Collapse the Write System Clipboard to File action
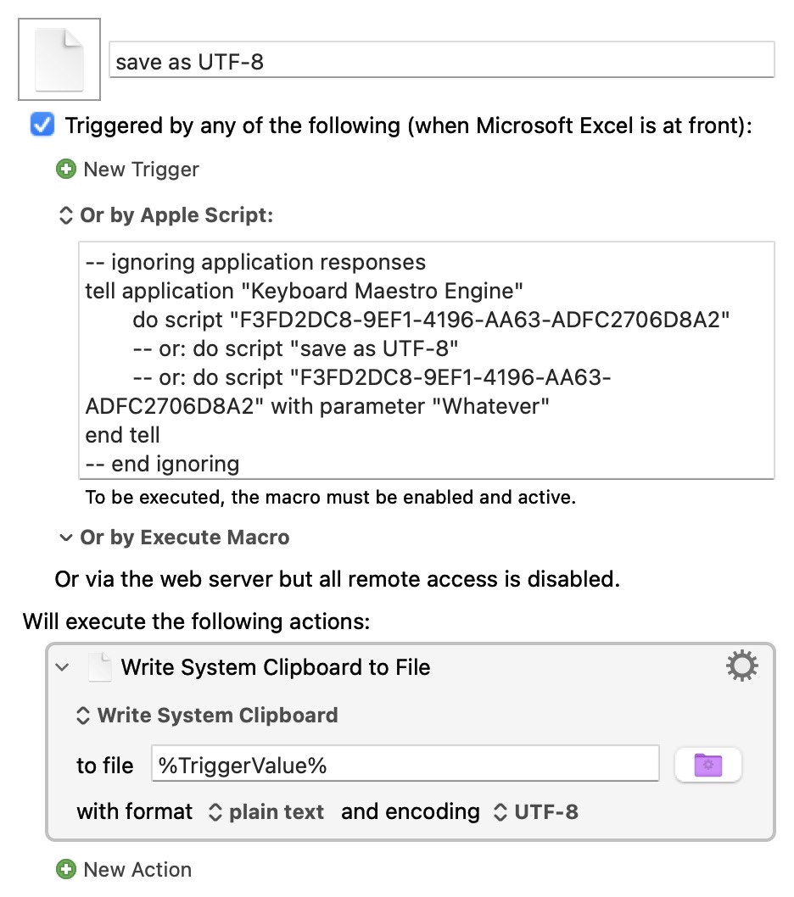This screenshot has height=897, width=794. coord(62,668)
